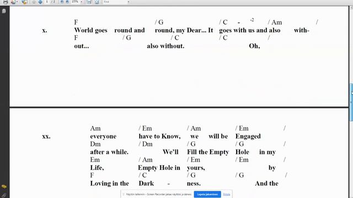353x198 pixels.
Task: Click inside the Find search box
Action: [115, 2]
